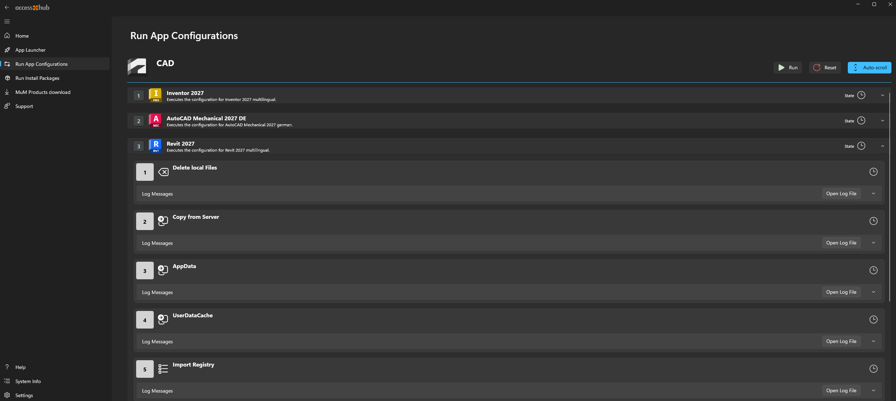Click the clock status icon for Copy from Server

pos(873,221)
